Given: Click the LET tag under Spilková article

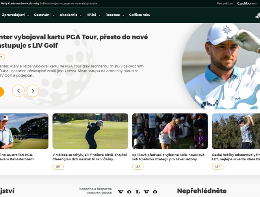Looking at the screenshot, I should (x=138, y=167).
